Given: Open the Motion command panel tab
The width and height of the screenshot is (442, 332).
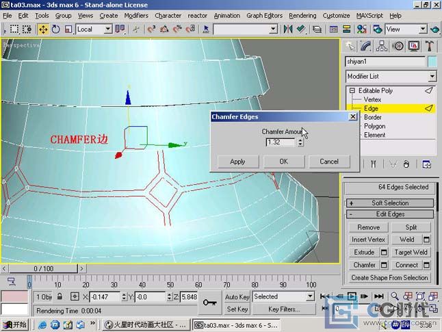Looking at the screenshot, I should 398,46.
